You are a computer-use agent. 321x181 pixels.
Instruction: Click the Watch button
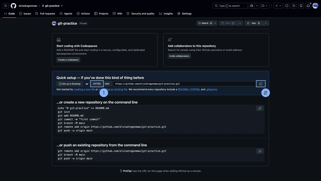click(x=206, y=23)
